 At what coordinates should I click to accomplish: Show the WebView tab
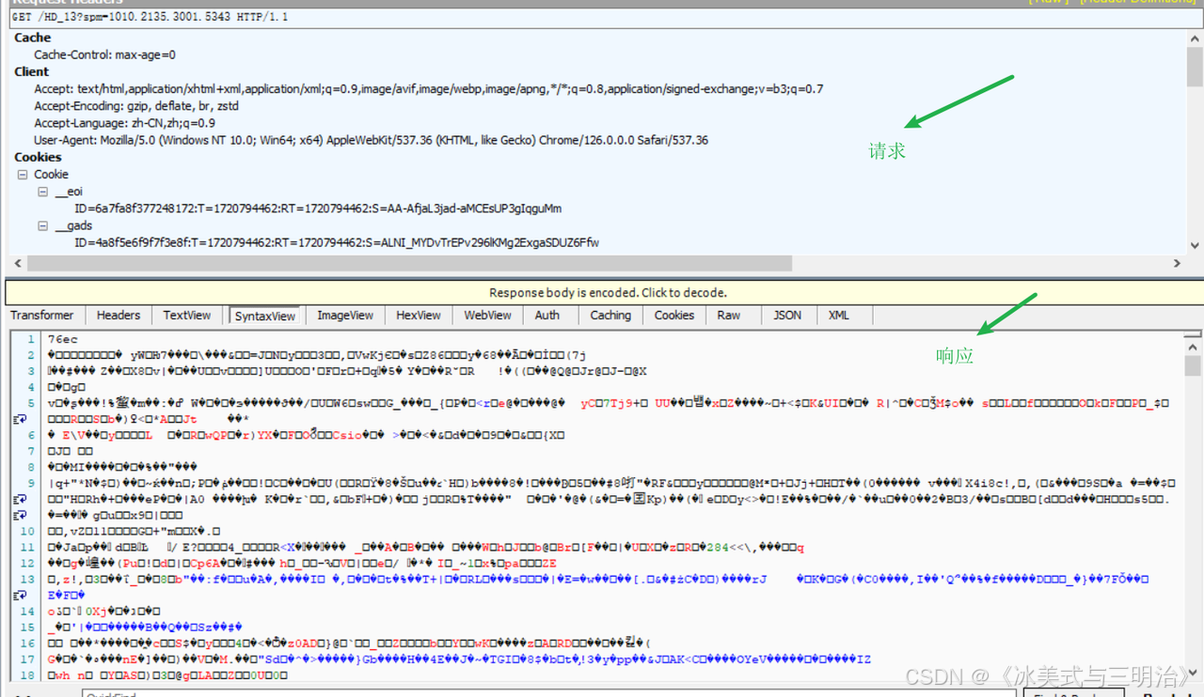point(487,316)
